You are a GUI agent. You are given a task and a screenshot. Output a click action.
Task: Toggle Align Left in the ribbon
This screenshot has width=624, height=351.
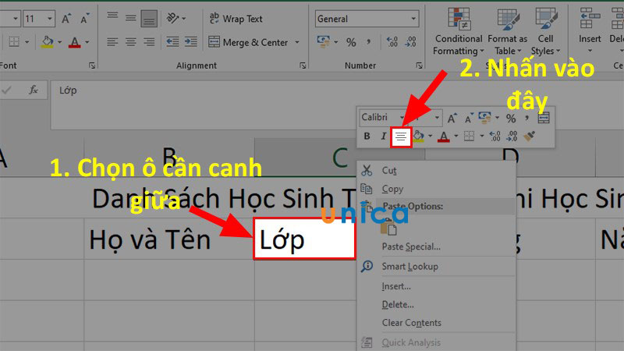[x=112, y=42]
